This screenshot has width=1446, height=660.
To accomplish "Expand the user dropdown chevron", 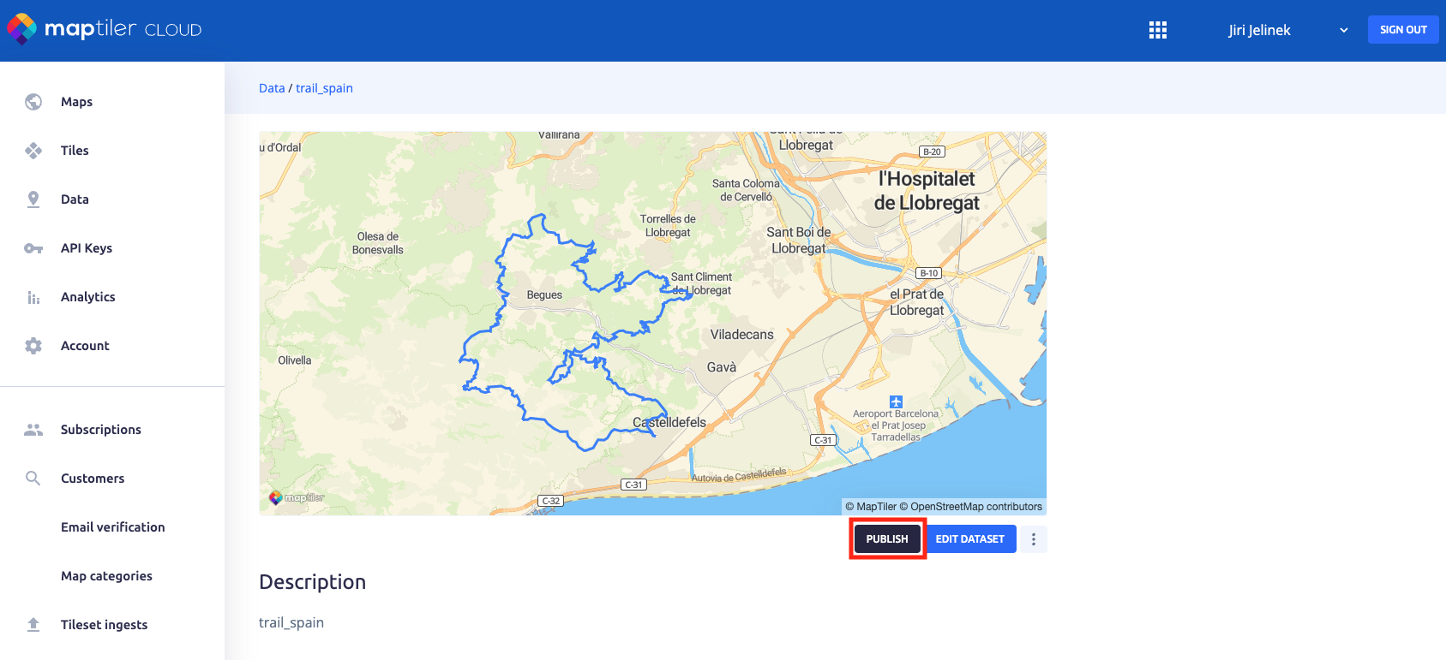I will (1344, 30).
